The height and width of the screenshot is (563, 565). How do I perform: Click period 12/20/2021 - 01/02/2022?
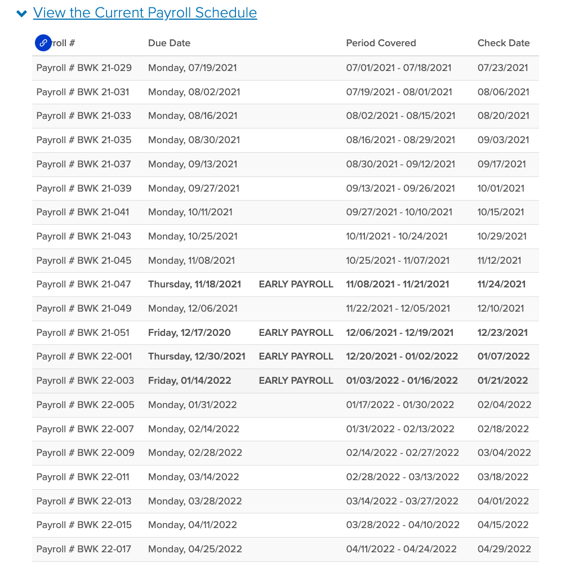click(402, 356)
